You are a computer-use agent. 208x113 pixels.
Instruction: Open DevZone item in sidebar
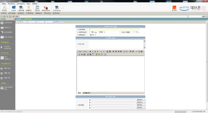[x=6, y=47]
